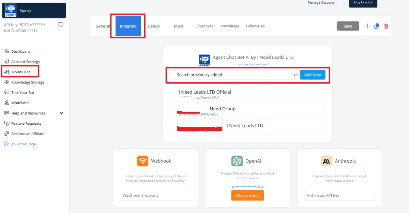Image resolution: width=409 pixels, height=213 pixels.
Task: Click the Agency label in sidebar header
Action: 26,10
